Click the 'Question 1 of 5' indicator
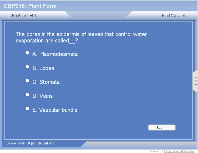 pos(24,15)
